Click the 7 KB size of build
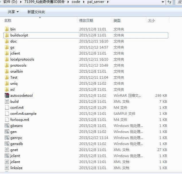182x174 pixels. coord(163,101)
